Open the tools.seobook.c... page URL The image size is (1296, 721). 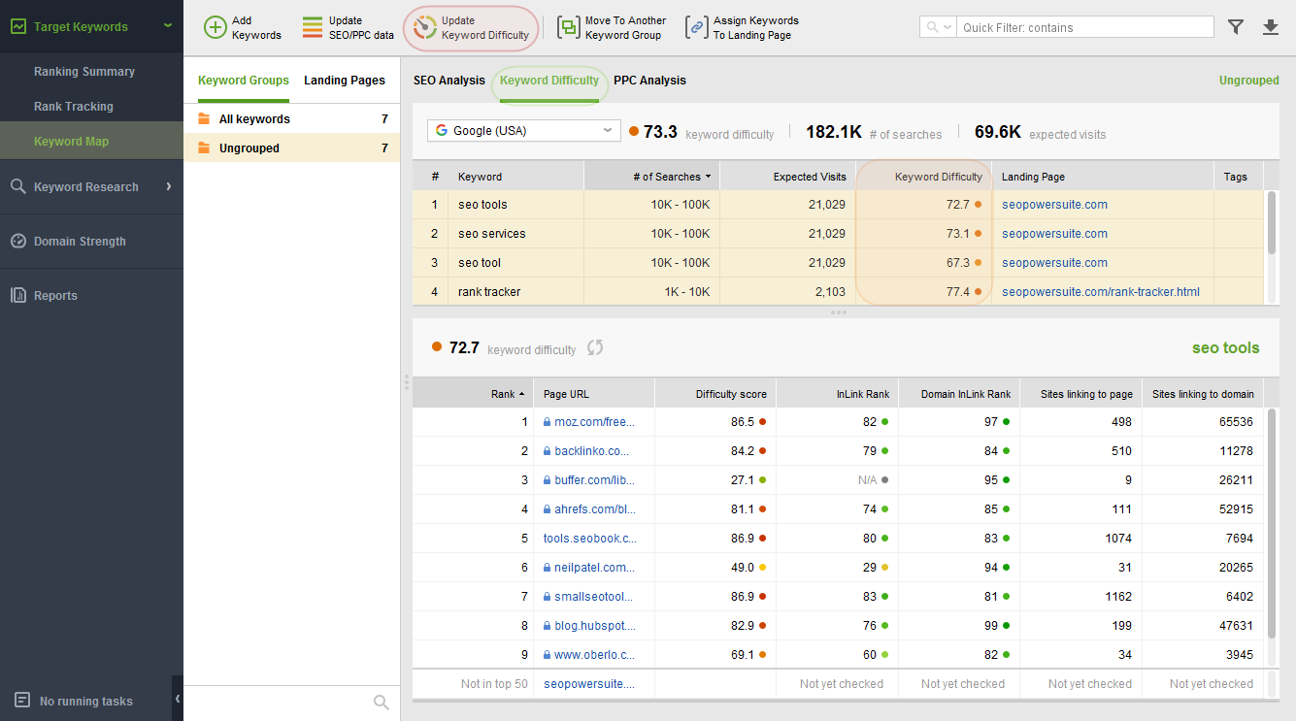pos(590,539)
